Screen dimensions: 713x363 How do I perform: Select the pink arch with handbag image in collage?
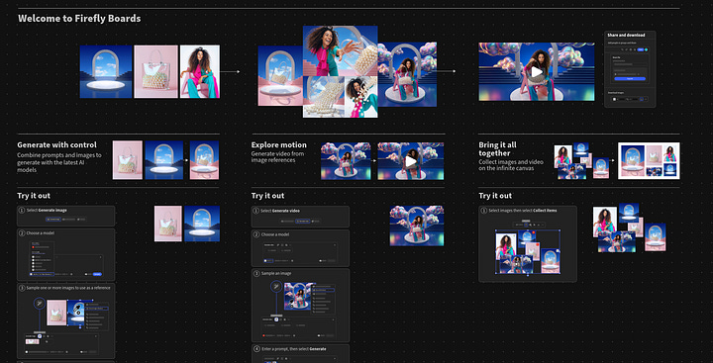[x=280, y=75]
